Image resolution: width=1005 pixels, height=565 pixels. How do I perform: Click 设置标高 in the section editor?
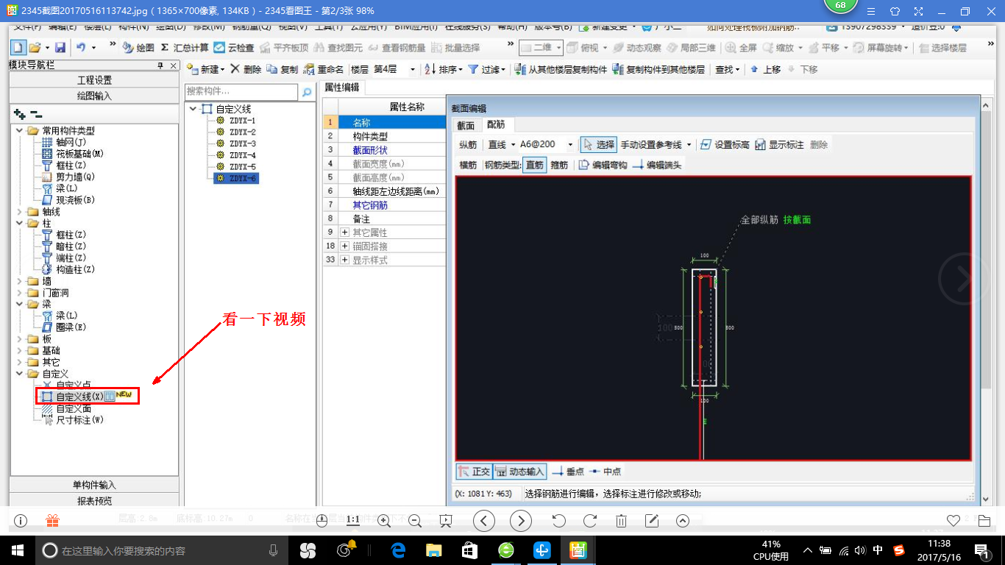[724, 145]
